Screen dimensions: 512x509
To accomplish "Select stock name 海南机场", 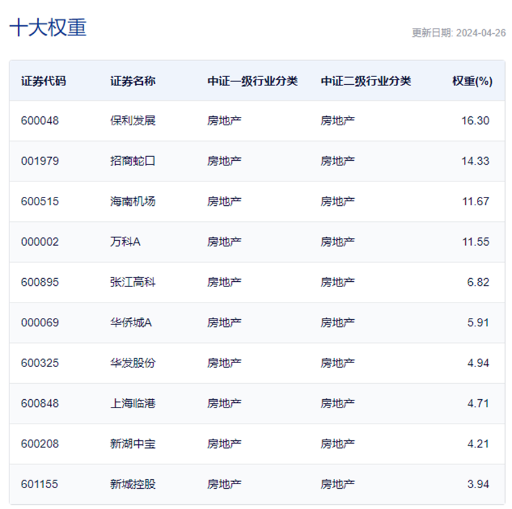I will point(132,202).
